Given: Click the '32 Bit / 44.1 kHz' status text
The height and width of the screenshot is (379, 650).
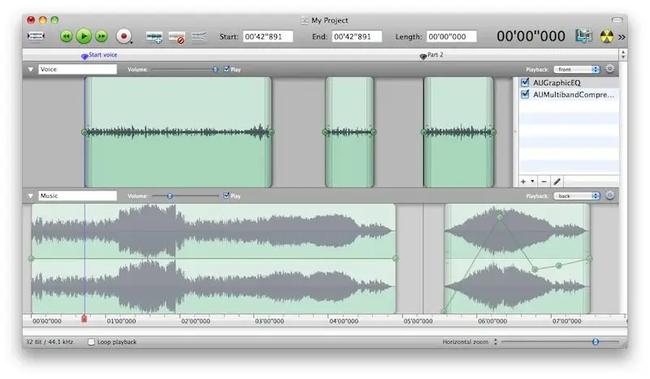Looking at the screenshot, I should (x=50, y=342).
